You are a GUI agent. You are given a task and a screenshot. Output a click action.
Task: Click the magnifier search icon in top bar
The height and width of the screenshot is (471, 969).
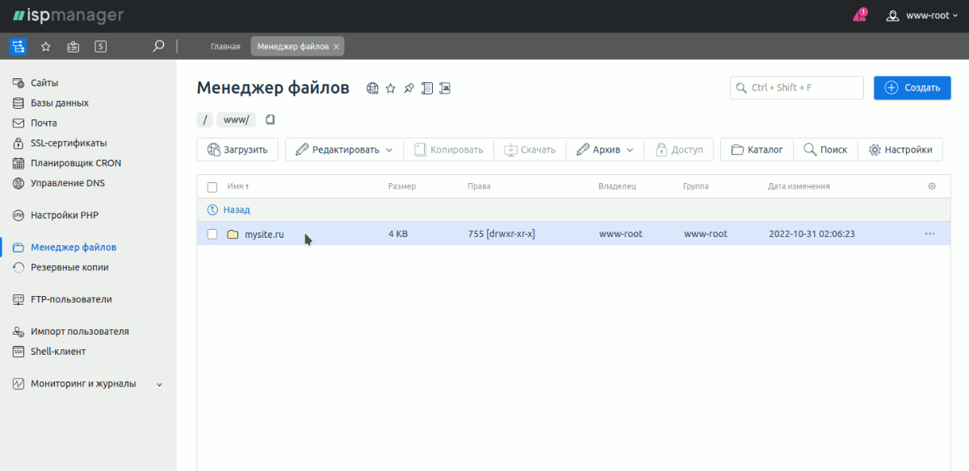[x=159, y=47]
